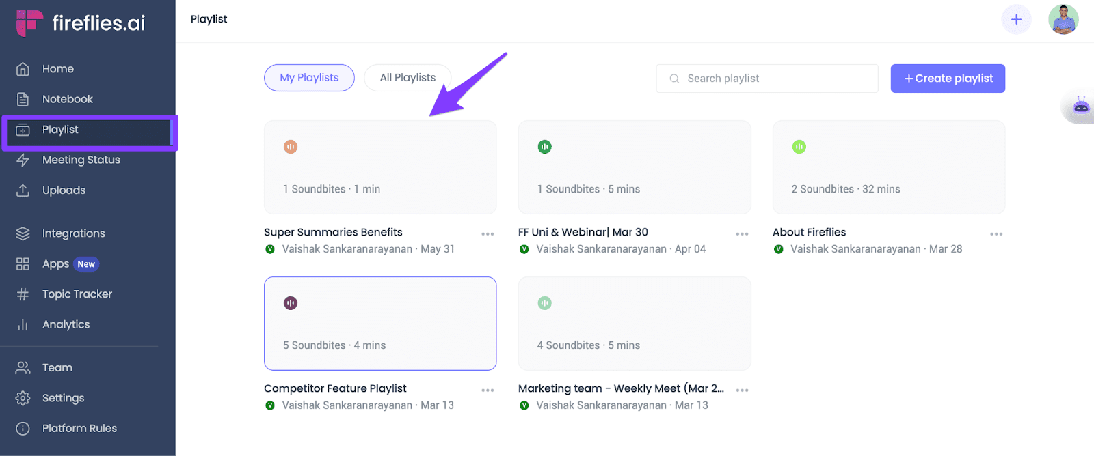The image size is (1094, 456).
Task: Click the About Fireflies title
Action: tap(810, 232)
